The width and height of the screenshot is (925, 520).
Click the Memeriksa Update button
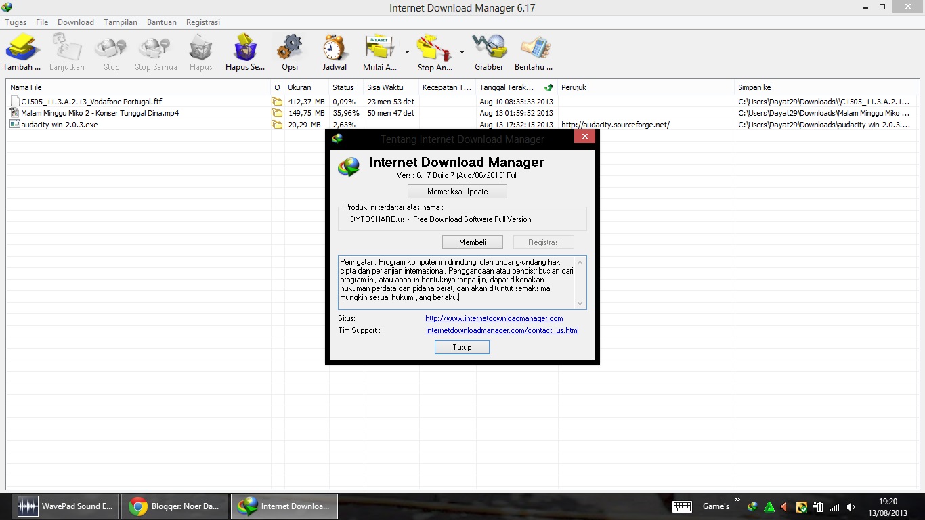(457, 192)
